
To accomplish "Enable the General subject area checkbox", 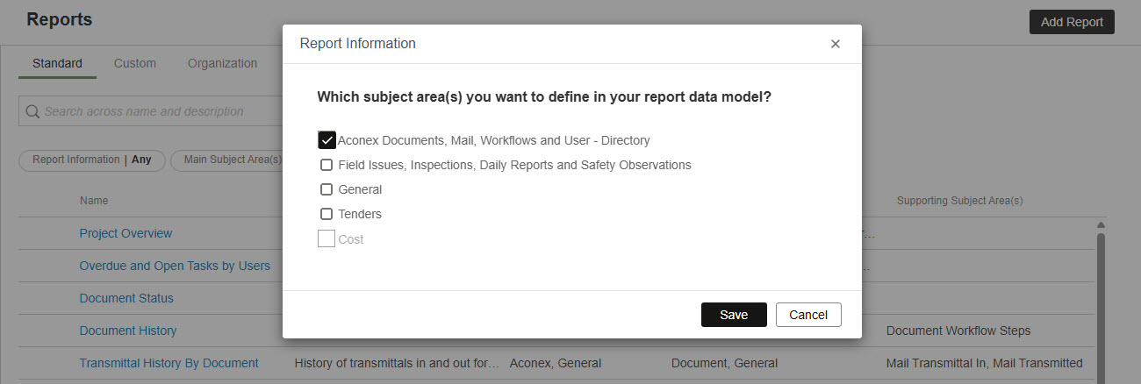I will point(327,189).
